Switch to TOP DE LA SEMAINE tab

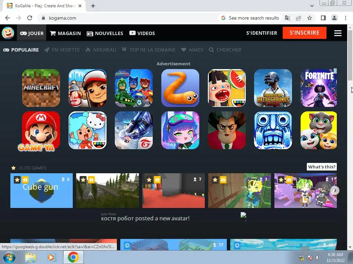[x=149, y=50]
